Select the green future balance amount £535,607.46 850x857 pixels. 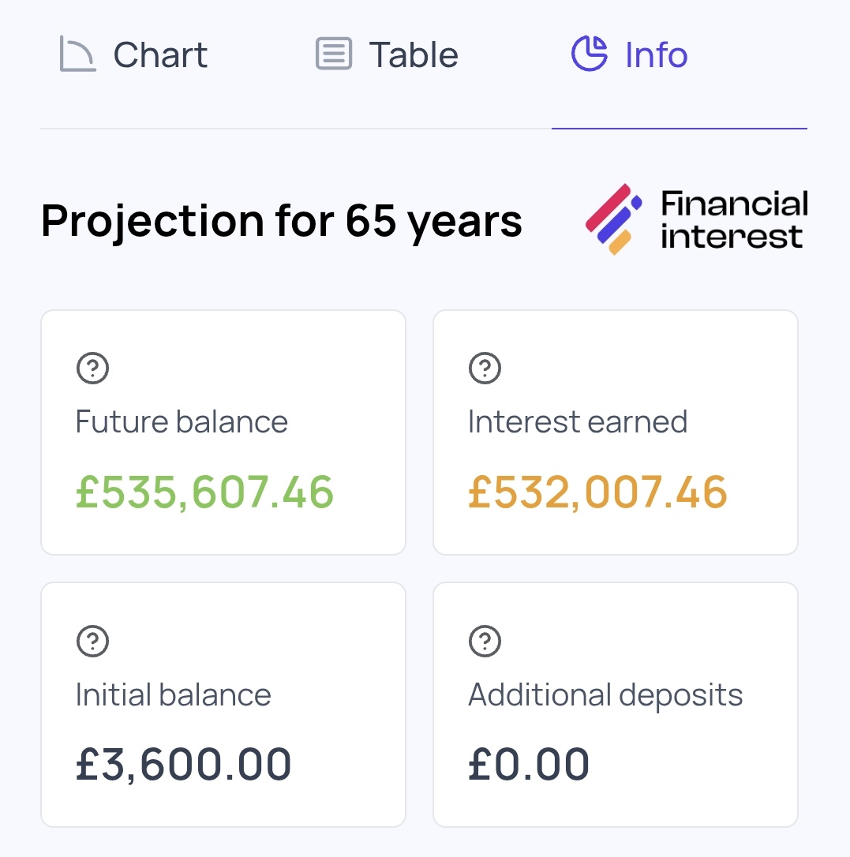coord(204,492)
